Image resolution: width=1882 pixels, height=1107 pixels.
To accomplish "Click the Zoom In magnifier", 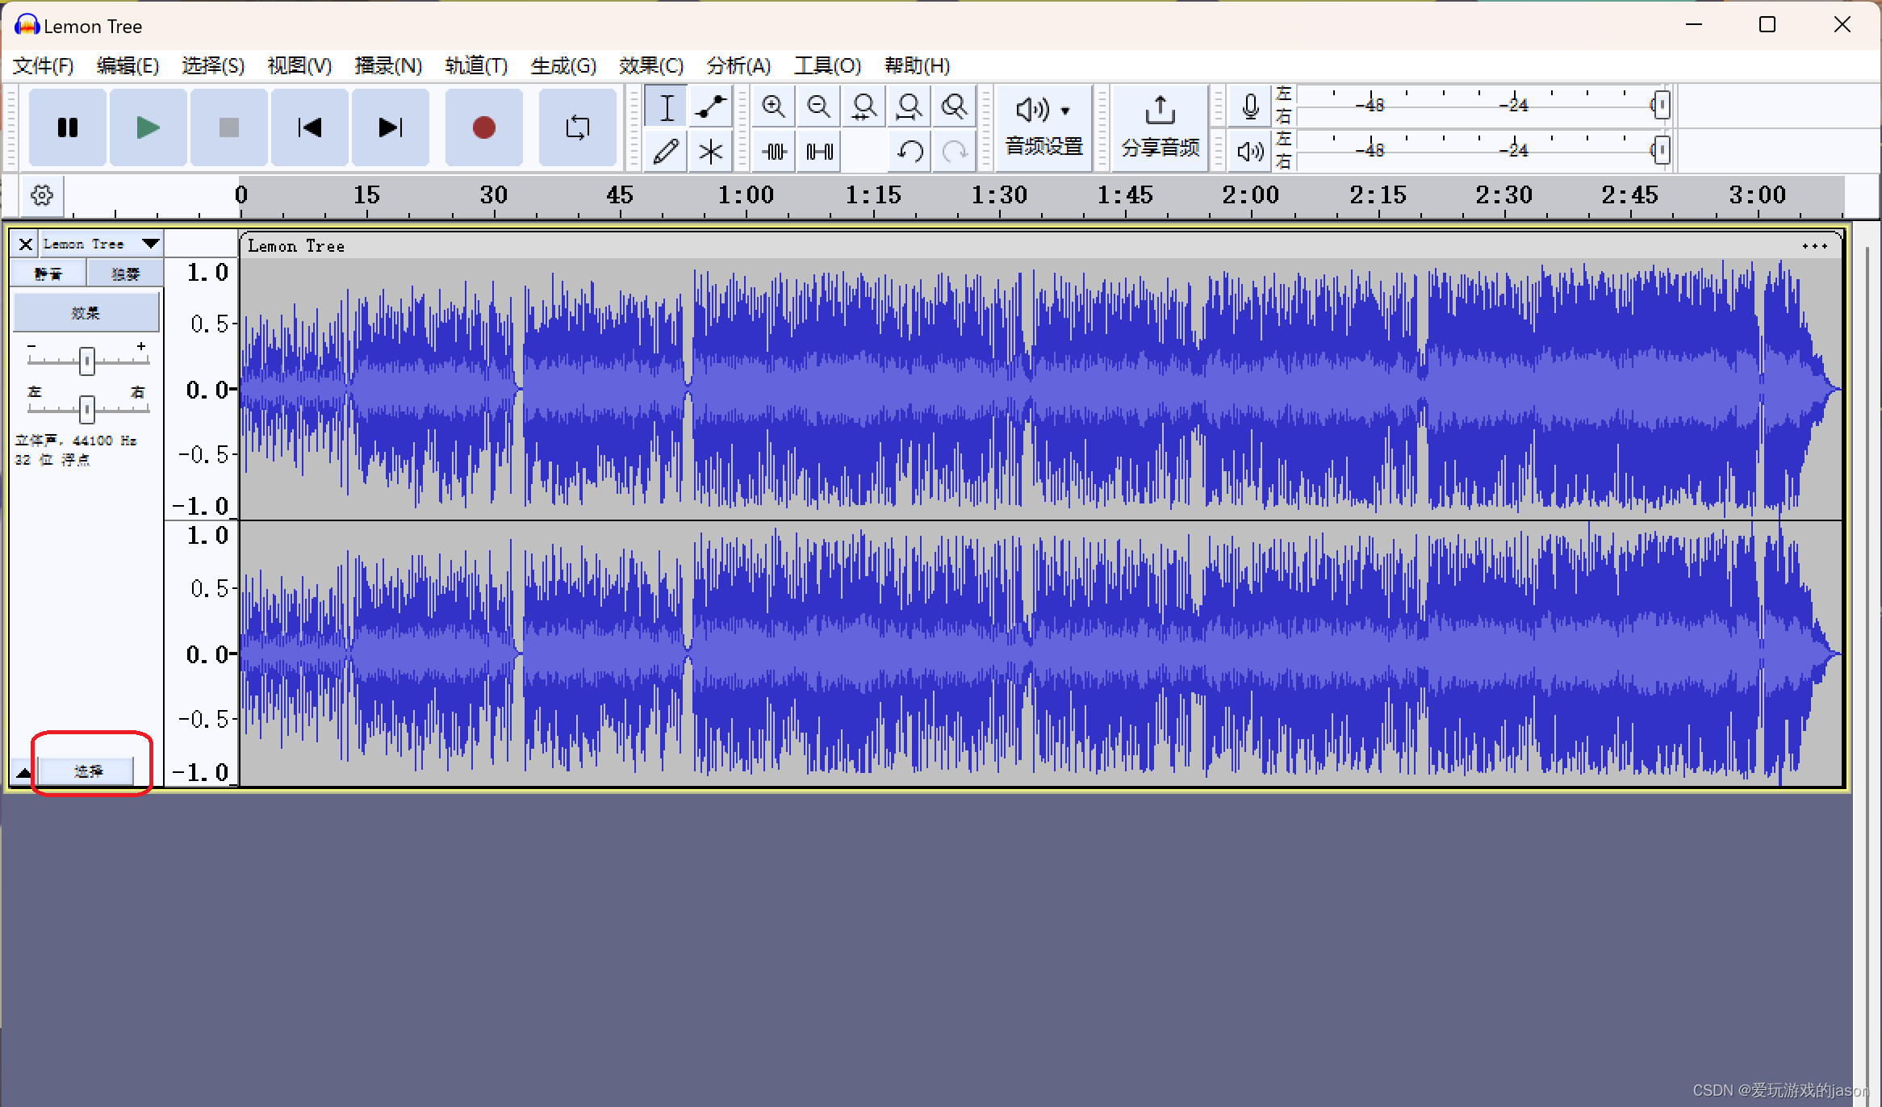I will 773,107.
